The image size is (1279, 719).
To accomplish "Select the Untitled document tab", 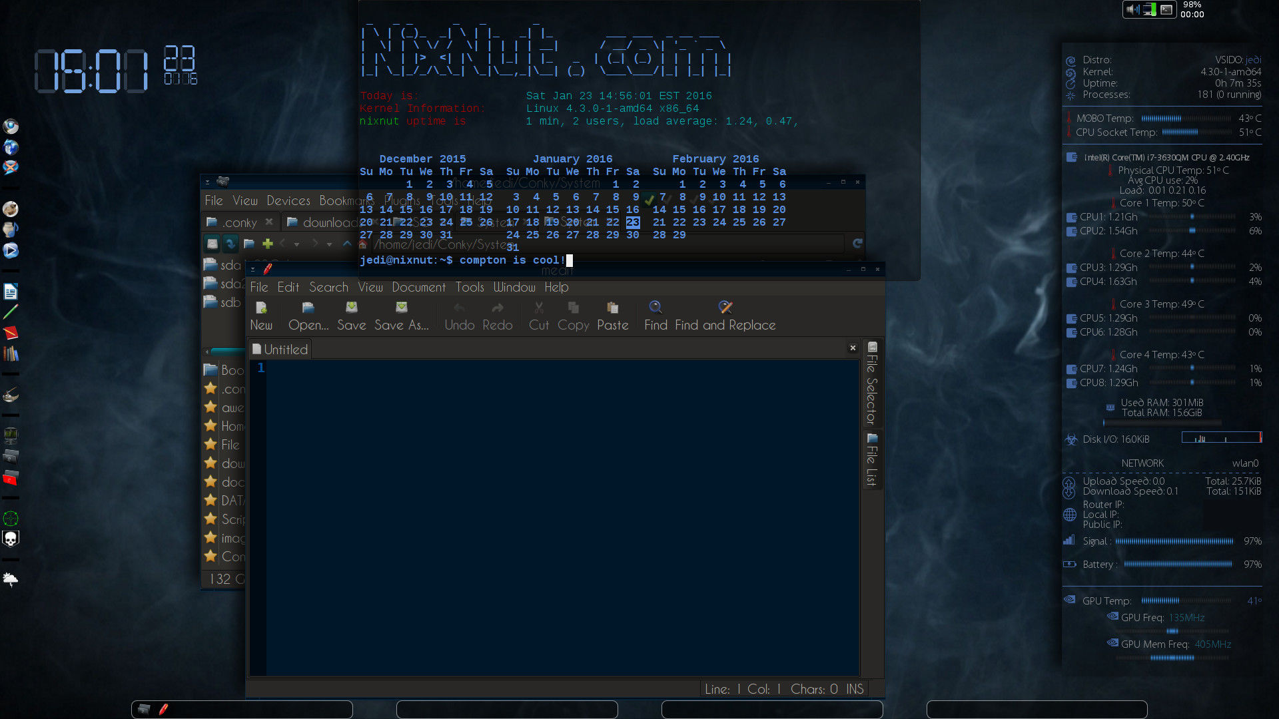I will [x=280, y=350].
